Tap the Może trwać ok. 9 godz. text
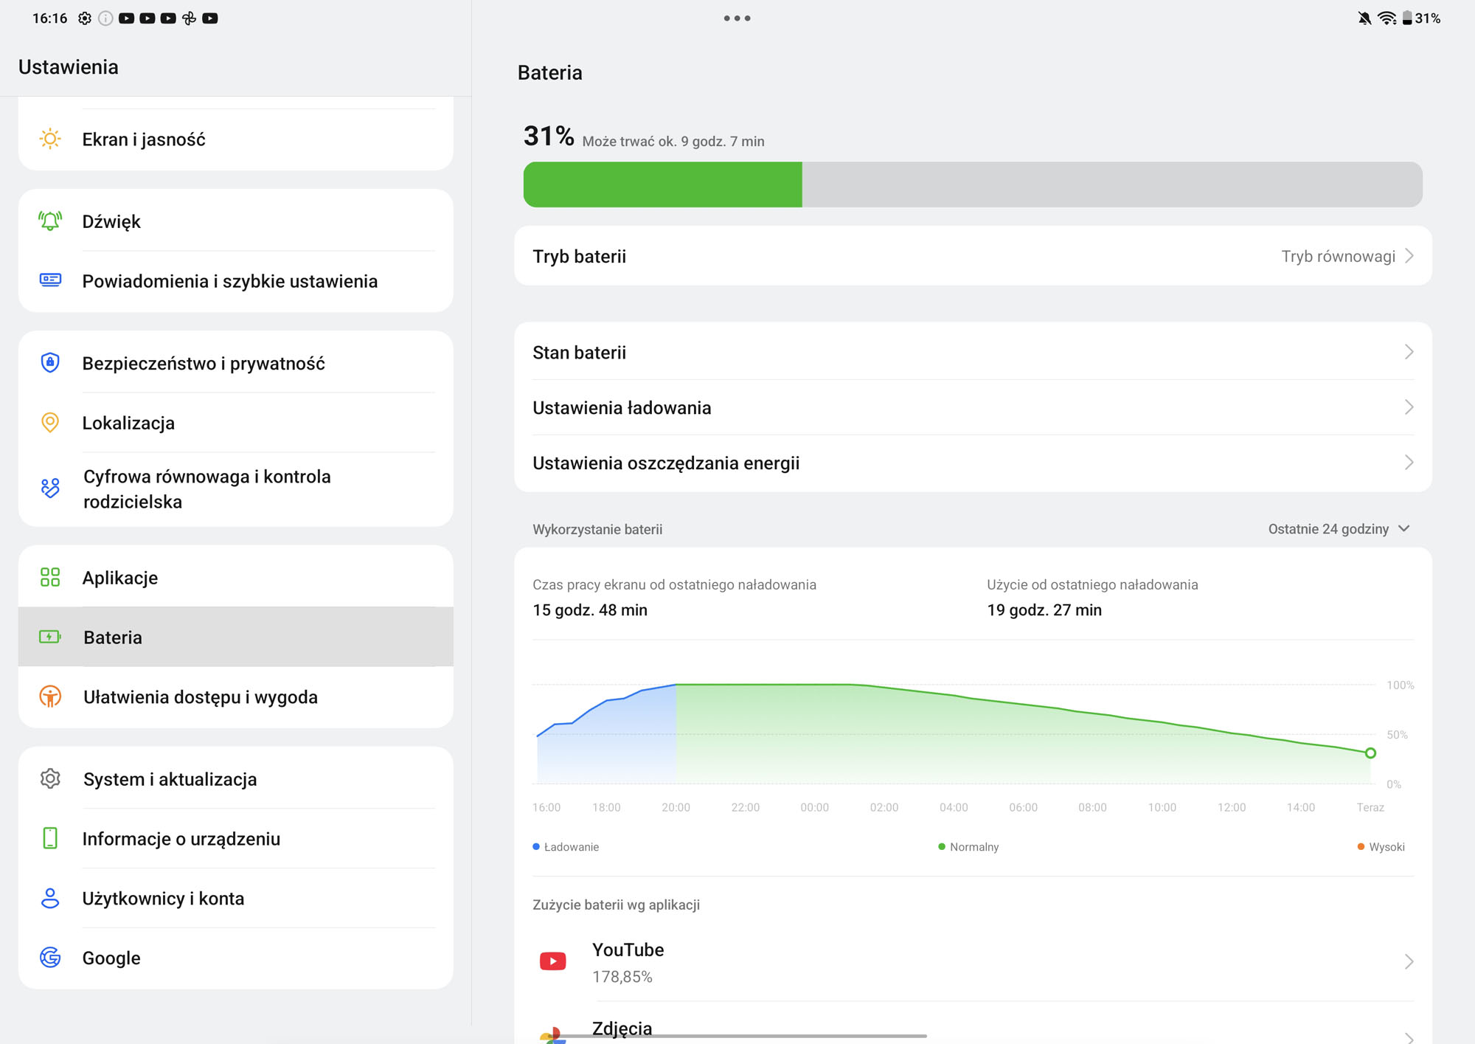The width and height of the screenshot is (1475, 1044). point(673,141)
